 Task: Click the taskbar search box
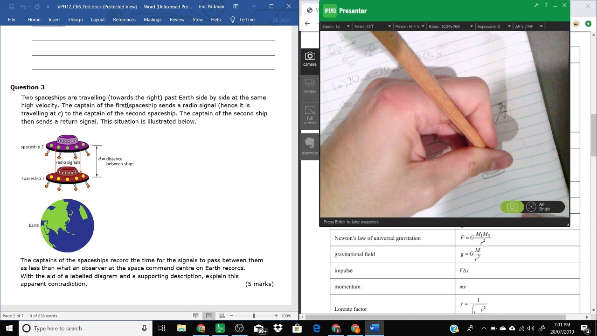pyautogui.click(x=85, y=329)
